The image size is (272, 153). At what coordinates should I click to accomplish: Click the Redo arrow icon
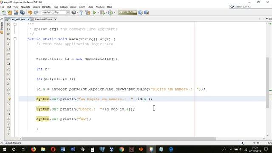pyautogui.click(x=36, y=12)
